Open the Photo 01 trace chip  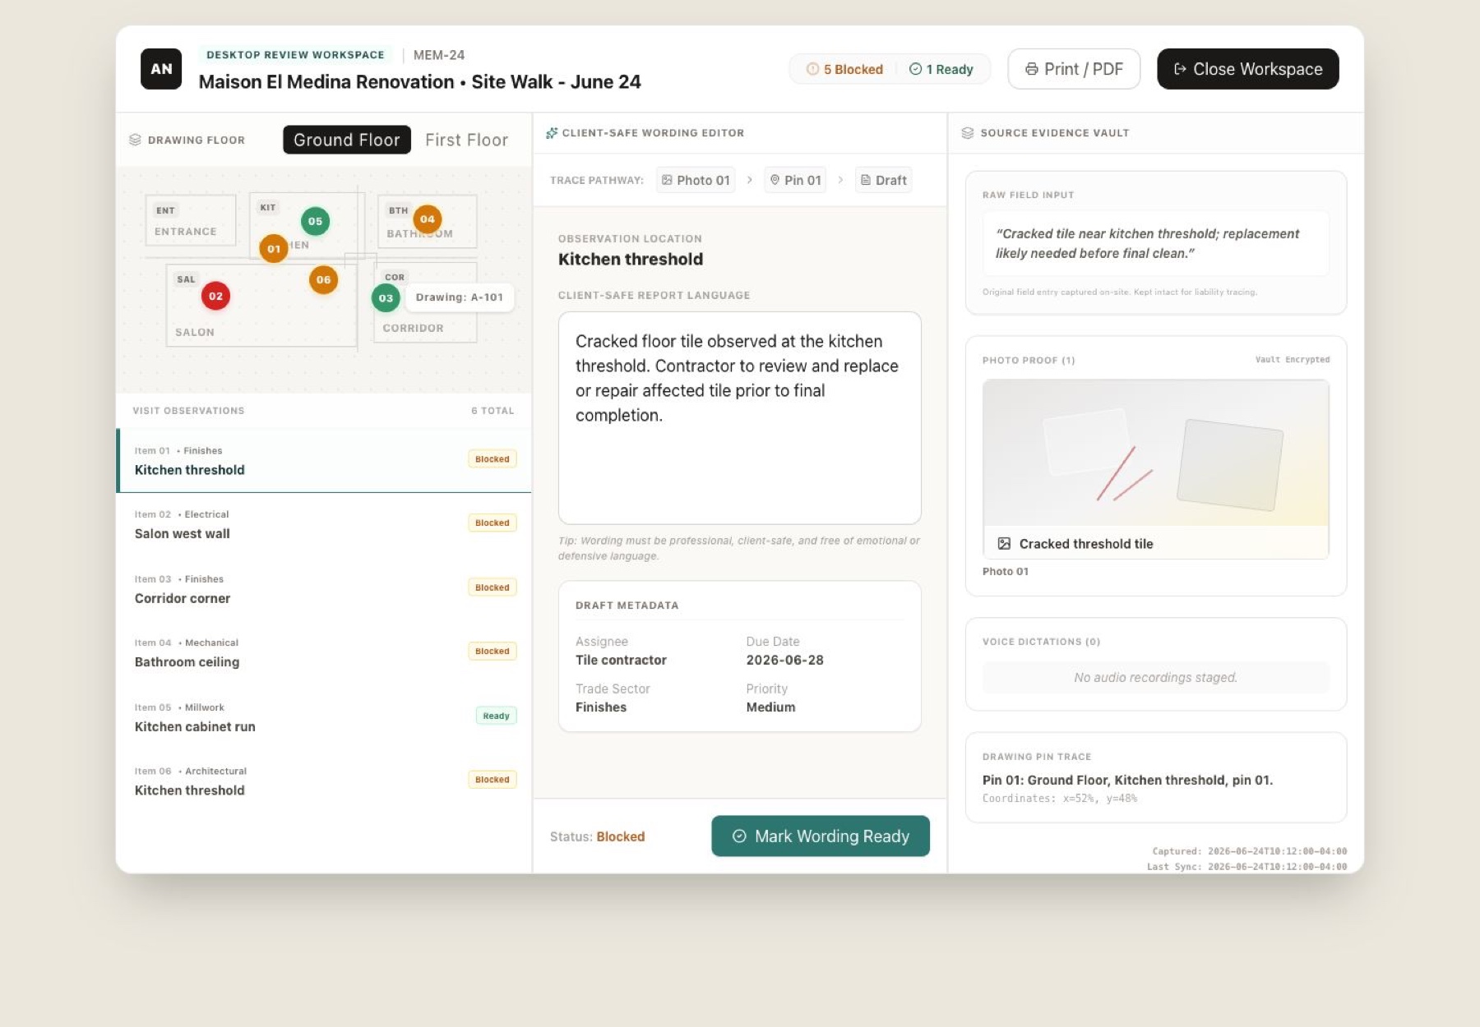click(696, 180)
